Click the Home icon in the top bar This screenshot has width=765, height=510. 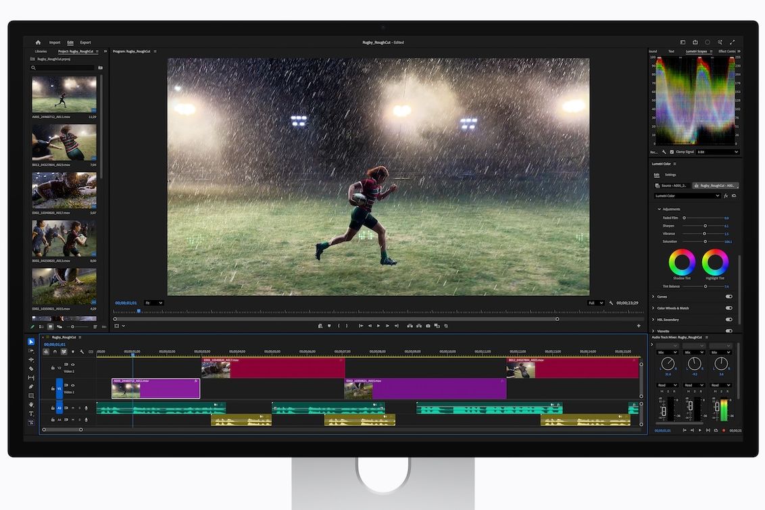[38, 42]
